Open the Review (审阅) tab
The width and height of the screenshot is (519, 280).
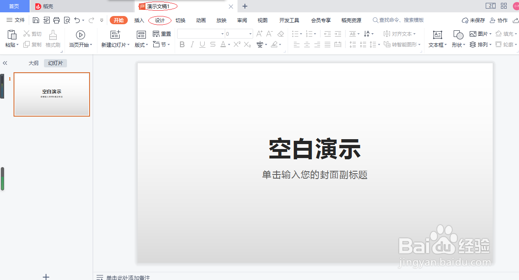pos(242,20)
